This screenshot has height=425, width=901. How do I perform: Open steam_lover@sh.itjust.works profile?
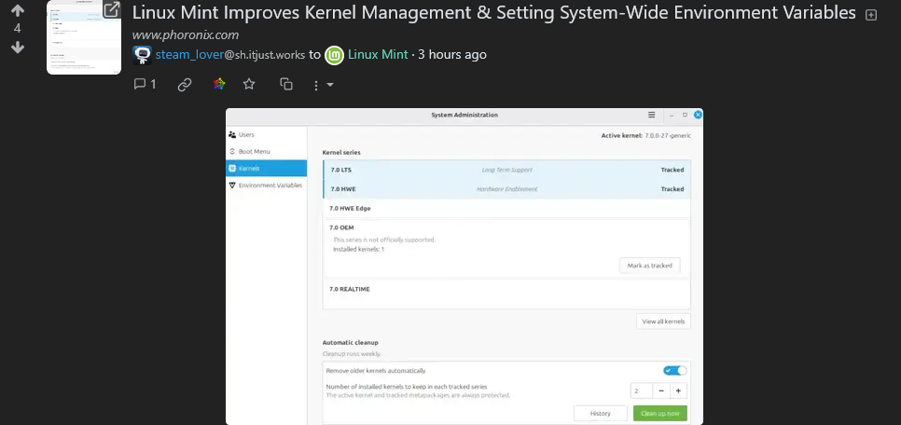229,55
